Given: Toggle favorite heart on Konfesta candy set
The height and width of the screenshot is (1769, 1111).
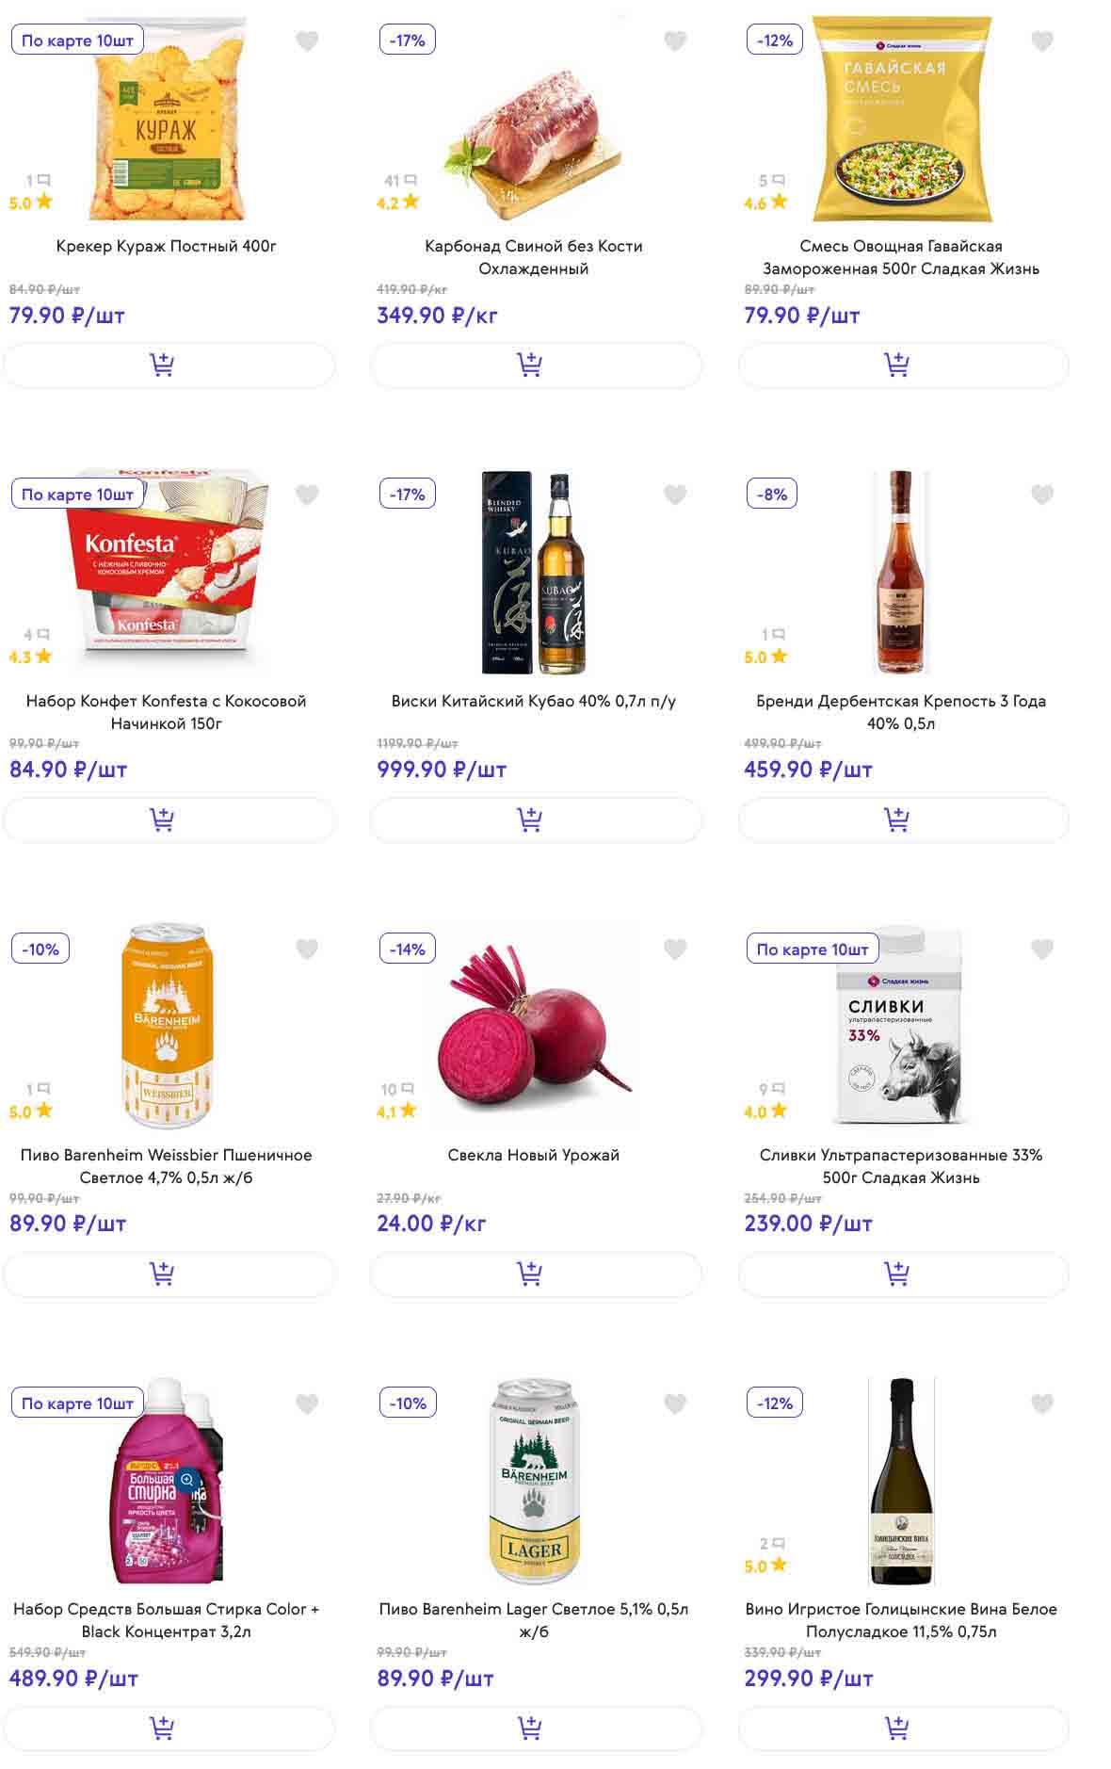Looking at the screenshot, I should (307, 495).
